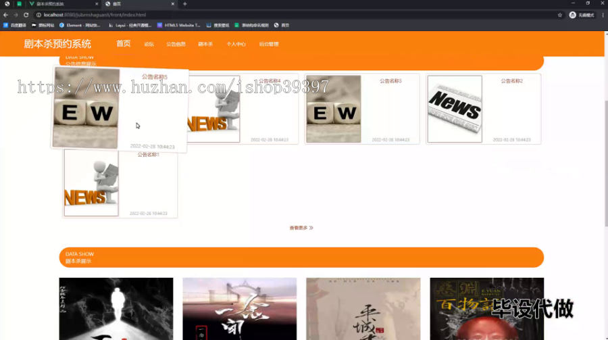Open the browser profile avatar icon
The height and width of the screenshot is (340, 608).
[x=572, y=15]
